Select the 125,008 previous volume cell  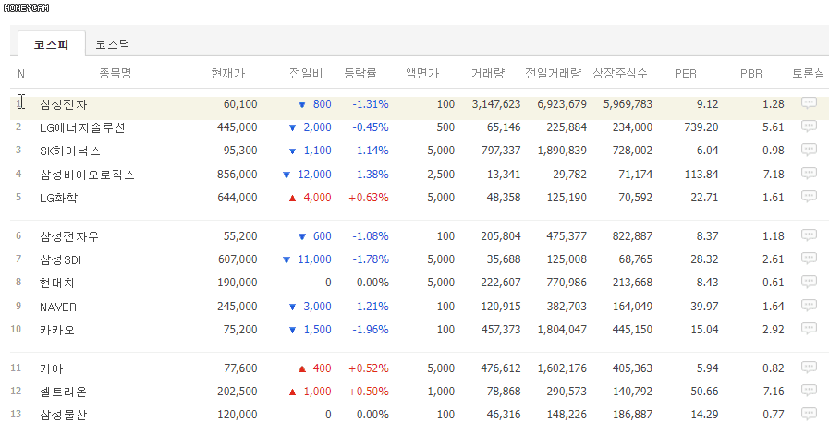coord(567,259)
